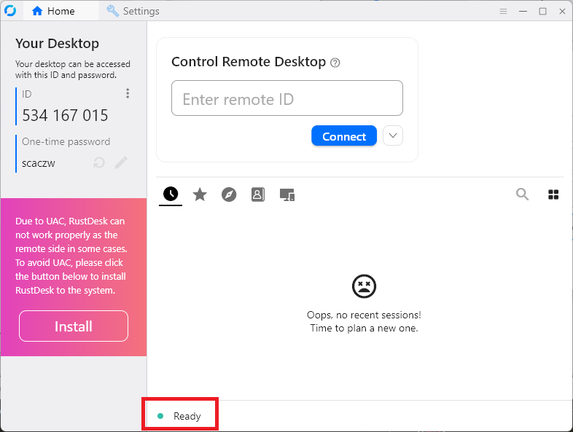Open the ID options three-dot menu

[x=128, y=93]
